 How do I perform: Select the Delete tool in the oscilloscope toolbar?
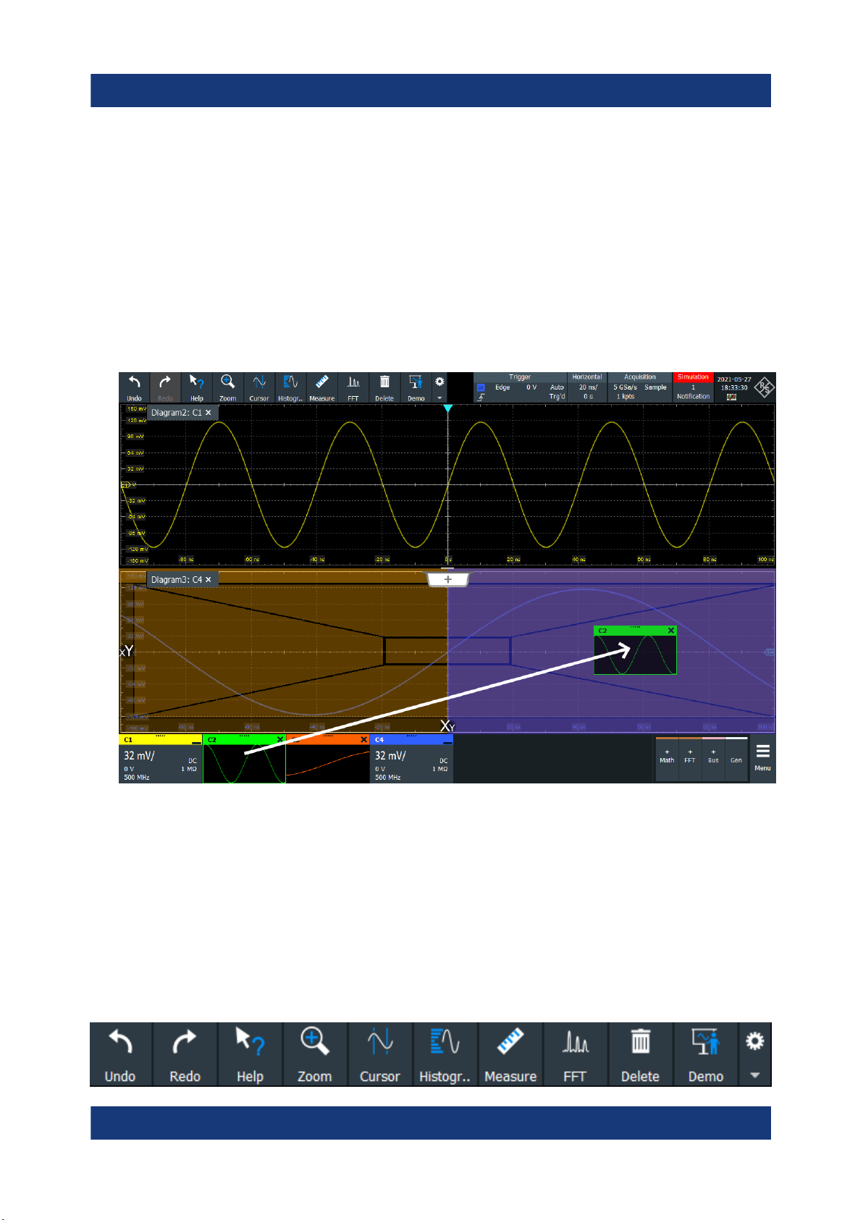point(384,387)
